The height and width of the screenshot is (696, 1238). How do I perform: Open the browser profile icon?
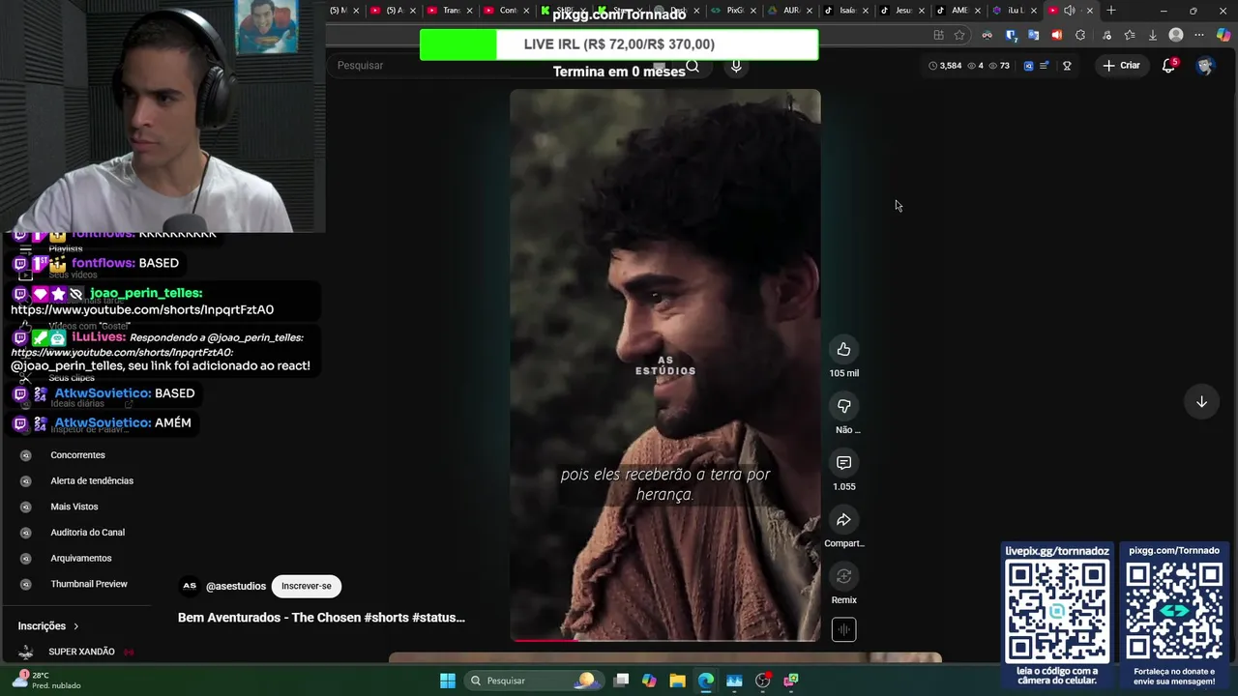tap(1176, 35)
